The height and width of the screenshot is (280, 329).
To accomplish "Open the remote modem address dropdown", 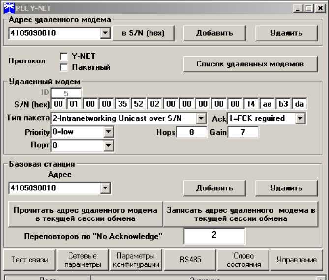I will 105,33.
